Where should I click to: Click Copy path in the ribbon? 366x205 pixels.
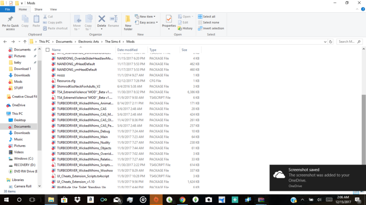(x=53, y=22)
